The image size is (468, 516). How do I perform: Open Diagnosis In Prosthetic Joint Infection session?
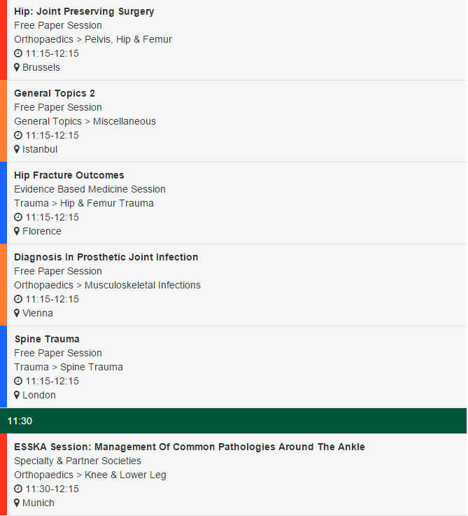[106, 258]
